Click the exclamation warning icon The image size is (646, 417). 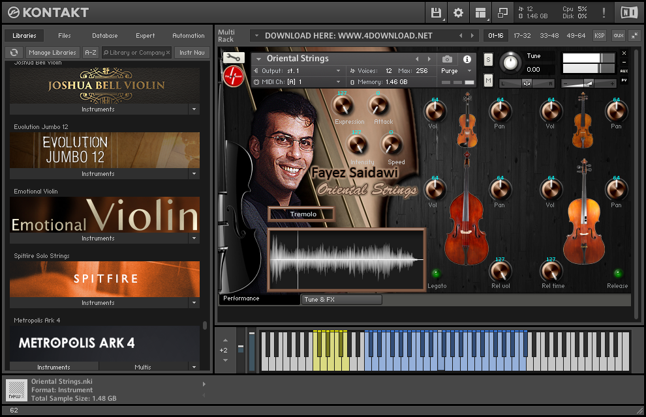click(604, 12)
